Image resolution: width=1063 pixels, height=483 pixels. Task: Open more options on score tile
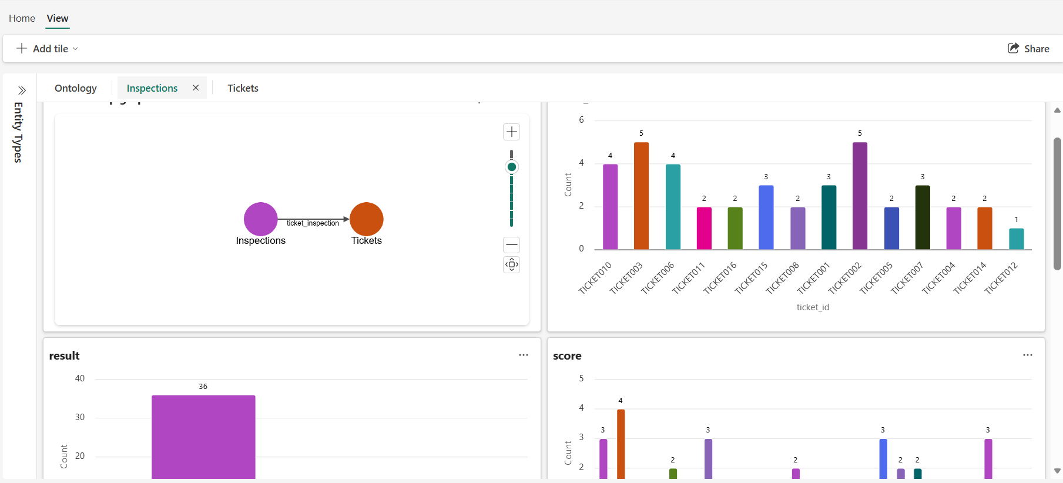pos(1028,355)
